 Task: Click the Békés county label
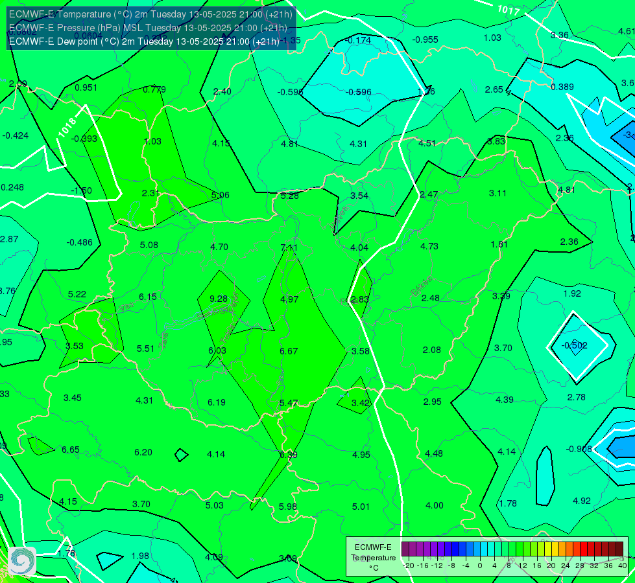(422, 286)
